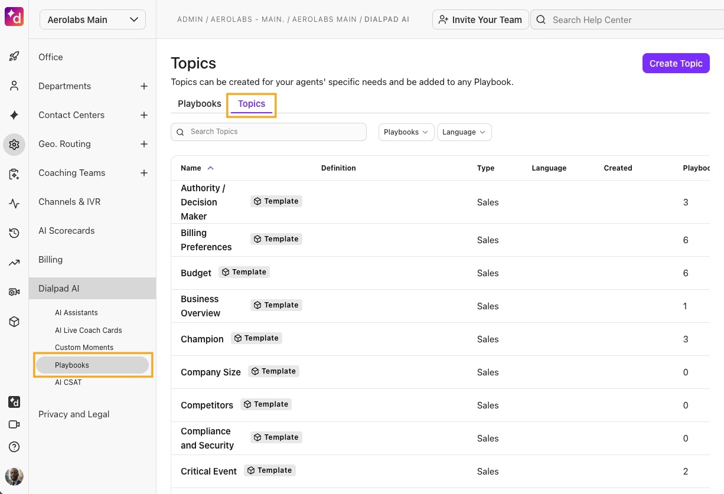
Task: Click the Definition column header
Action: coord(338,168)
